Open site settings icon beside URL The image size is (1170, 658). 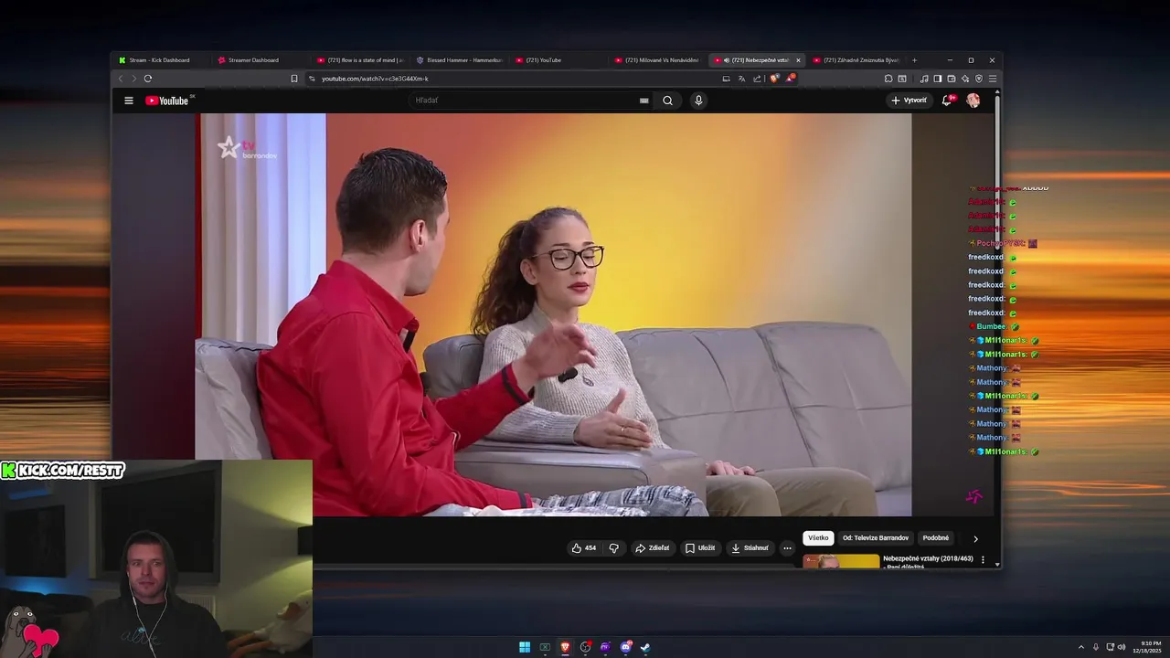point(312,79)
